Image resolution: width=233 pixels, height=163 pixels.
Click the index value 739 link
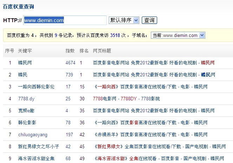69,75
